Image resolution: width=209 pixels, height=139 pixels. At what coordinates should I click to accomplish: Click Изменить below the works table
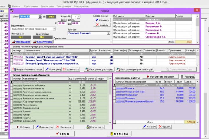point(150,127)
